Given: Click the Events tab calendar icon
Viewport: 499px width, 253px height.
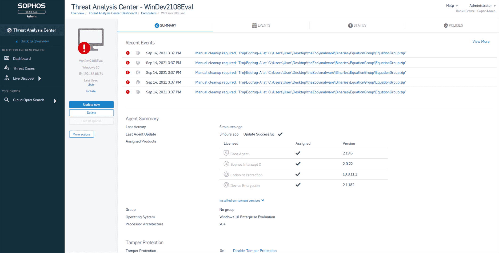Looking at the screenshot, I should (254, 26).
